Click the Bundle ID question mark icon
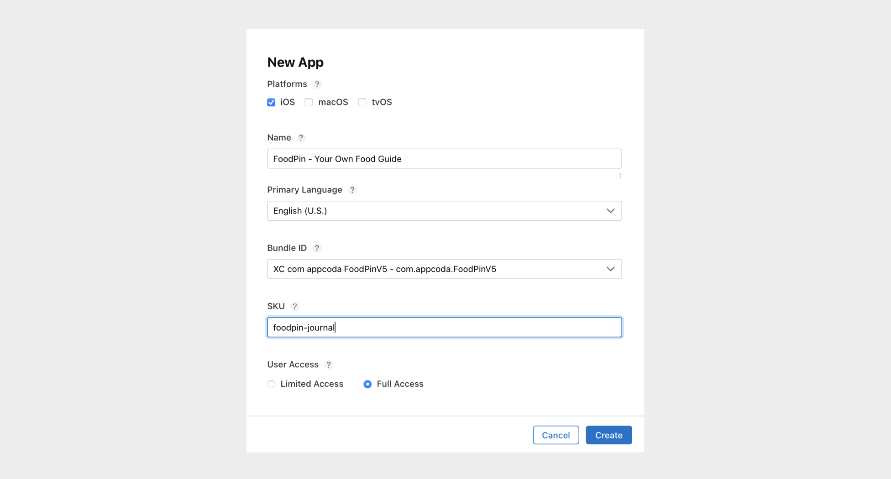891x479 pixels. (x=317, y=248)
